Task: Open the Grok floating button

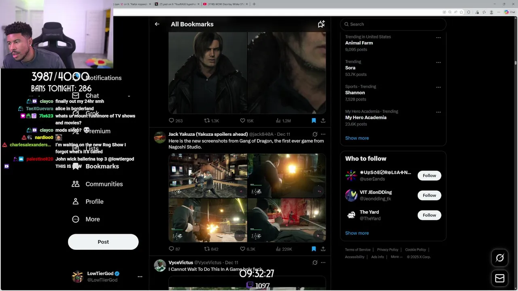Action: [x=500, y=258]
